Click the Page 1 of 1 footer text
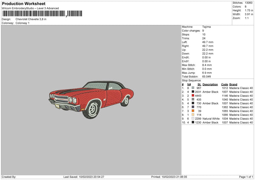255x180 pixels. pos(246,177)
